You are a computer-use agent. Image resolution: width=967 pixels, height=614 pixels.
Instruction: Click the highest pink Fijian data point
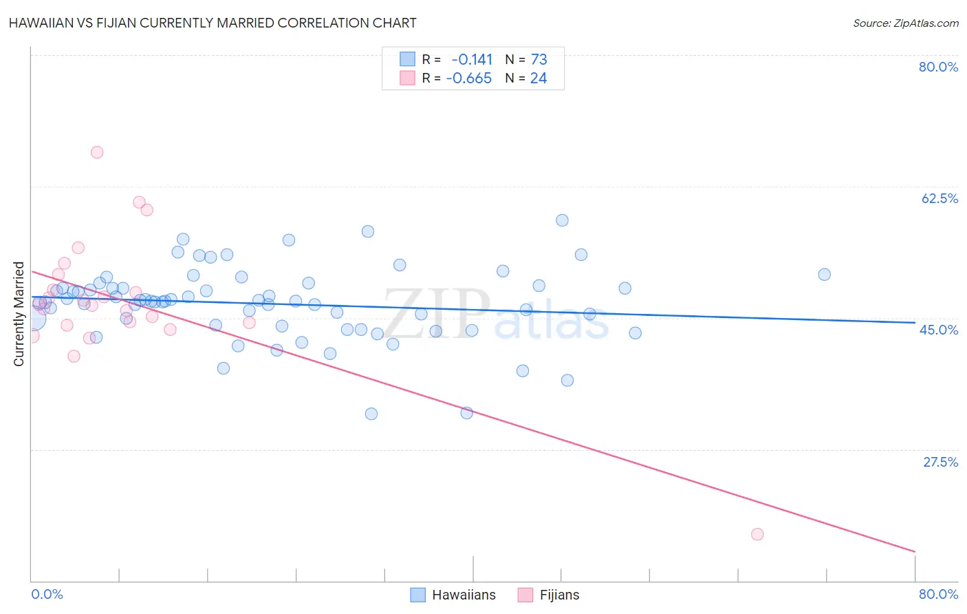97,152
